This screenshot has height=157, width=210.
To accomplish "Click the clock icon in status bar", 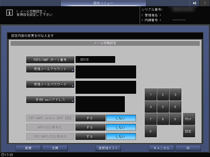I will click(x=2, y=155).
